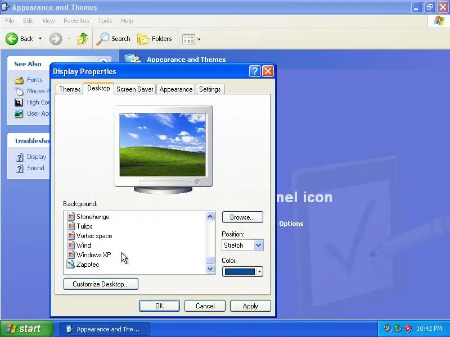Click the Views icon in toolbar
This screenshot has width=450, height=337.
coord(188,39)
